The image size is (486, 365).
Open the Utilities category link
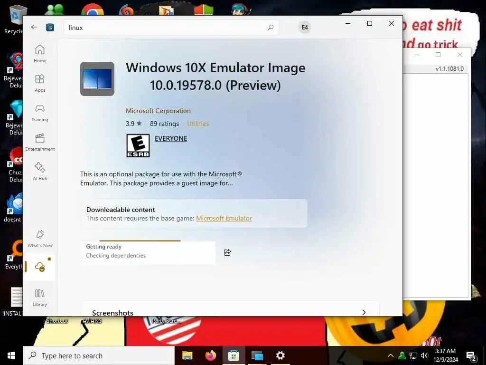click(x=198, y=124)
